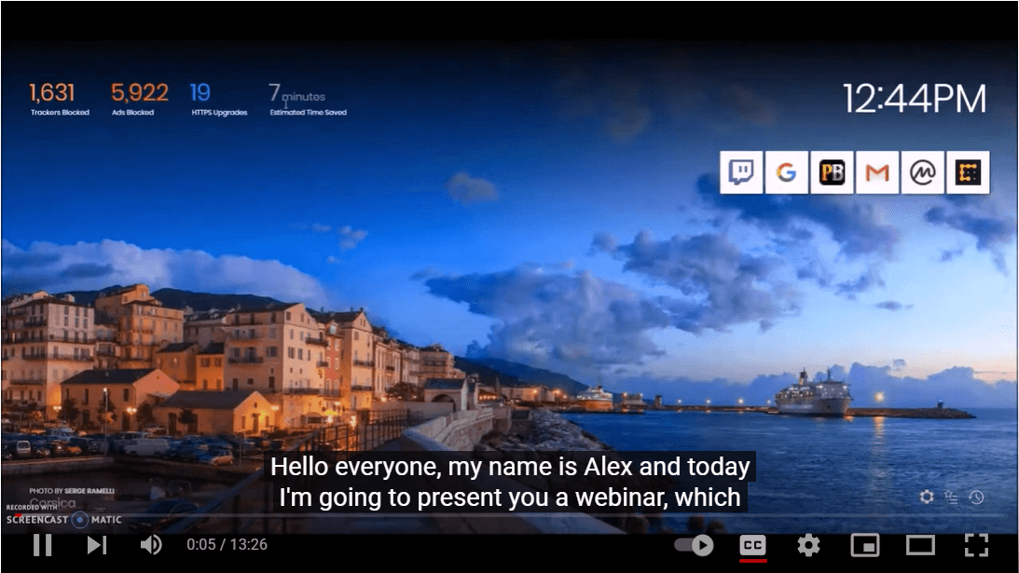Click the 12:44PM clock display
Image resolution: width=1019 pixels, height=573 pixels.
coord(915,99)
